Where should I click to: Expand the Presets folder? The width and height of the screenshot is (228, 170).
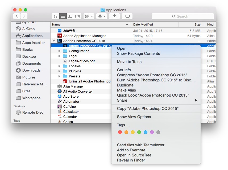59,76
